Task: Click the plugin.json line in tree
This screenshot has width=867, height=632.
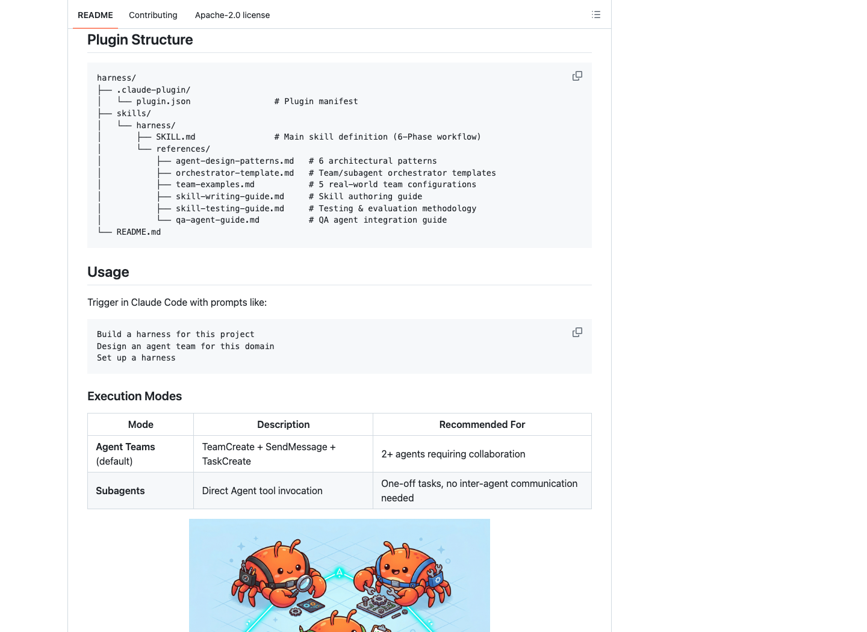Action: (x=163, y=101)
